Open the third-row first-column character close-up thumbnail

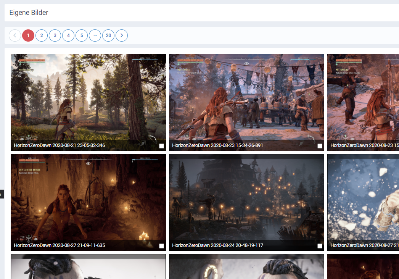88,266
